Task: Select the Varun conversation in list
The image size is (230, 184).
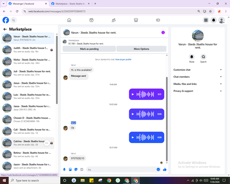Action: 28,38
